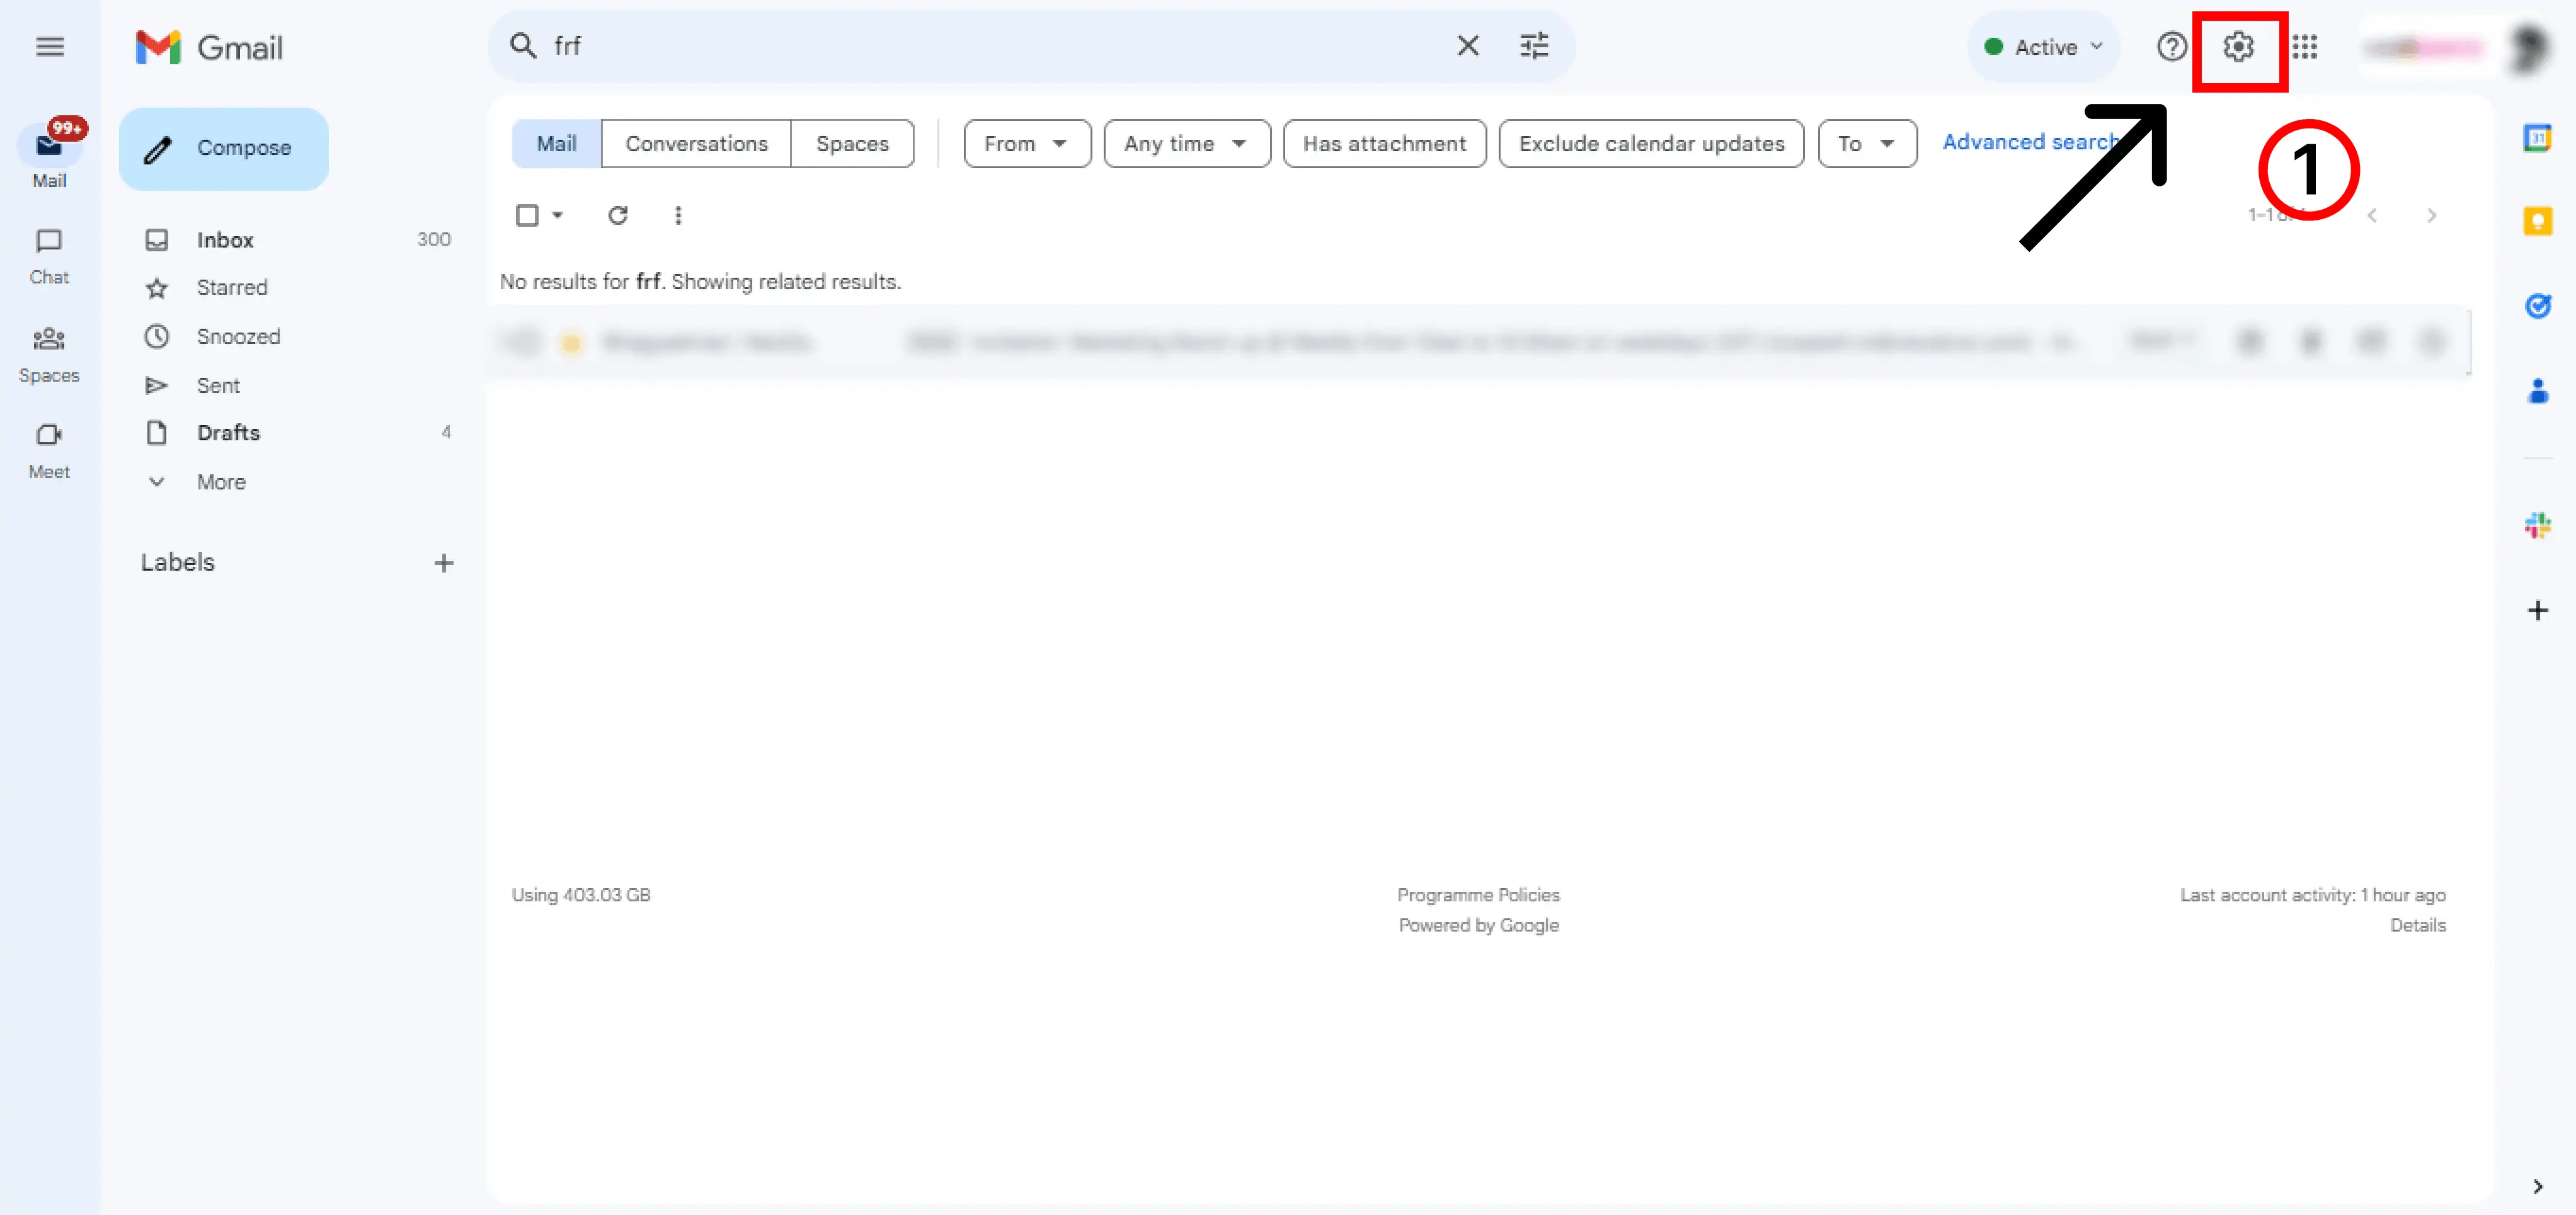The image size is (2576, 1215).
Task: Open the Google Calendar side panel
Action: pos(2537,138)
